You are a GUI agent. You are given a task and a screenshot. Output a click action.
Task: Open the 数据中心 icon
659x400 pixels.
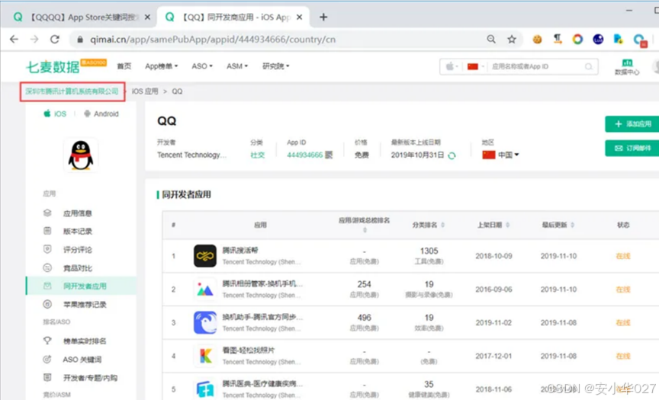click(x=627, y=67)
